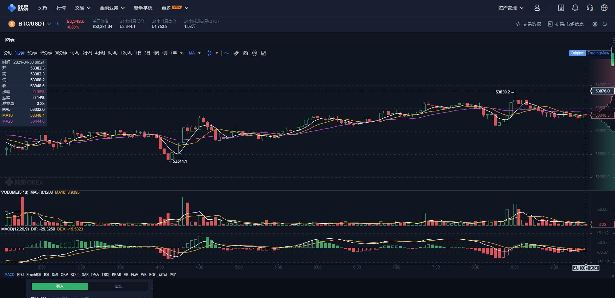Expand the 交易 menu
The image size is (615, 298).
tap(82, 8)
